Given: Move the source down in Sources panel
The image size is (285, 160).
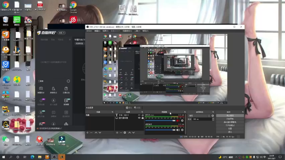Looking at the screenshot, I should (x=133, y=133).
